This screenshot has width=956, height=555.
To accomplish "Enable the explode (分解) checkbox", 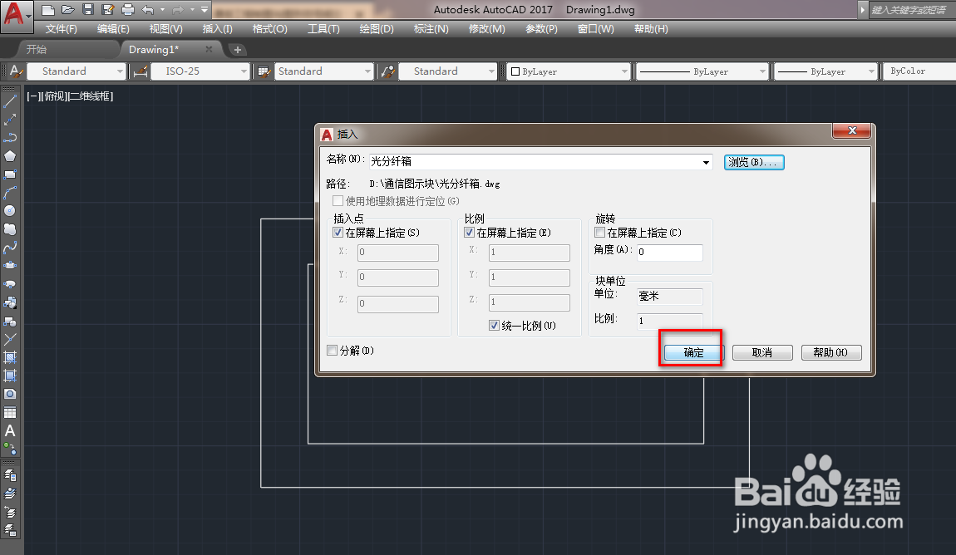I will (x=333, y=351).
